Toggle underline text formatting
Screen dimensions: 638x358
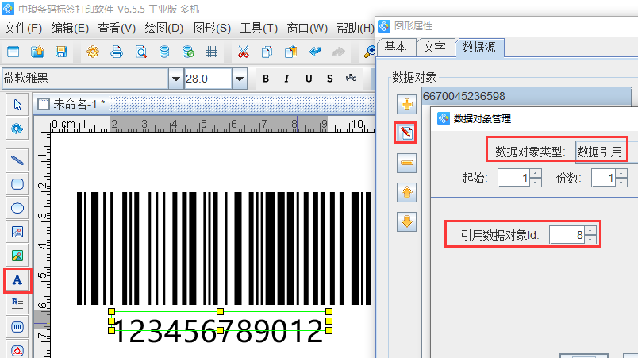(307, 79)
